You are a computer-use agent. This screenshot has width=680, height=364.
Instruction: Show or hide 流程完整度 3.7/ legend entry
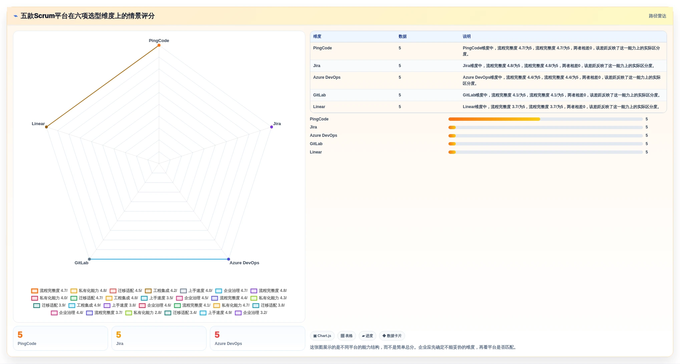tap(104, 313)
